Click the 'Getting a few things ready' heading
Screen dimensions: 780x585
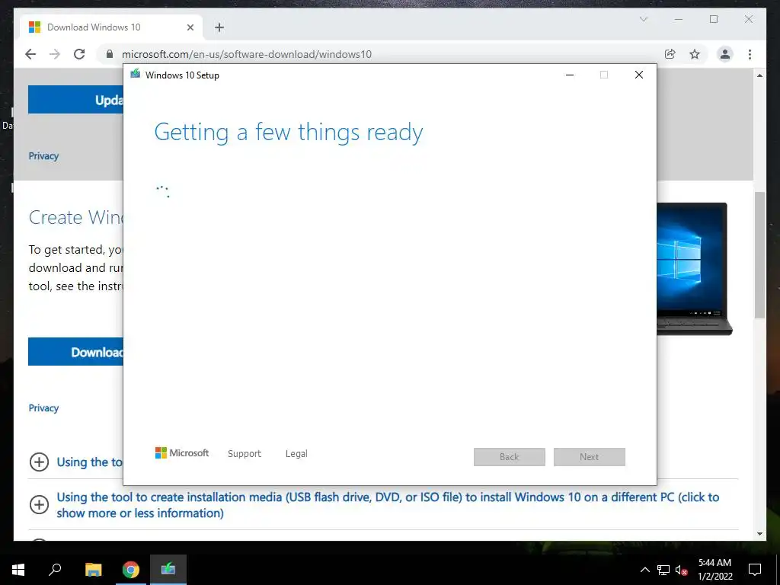(x=289, y=133)
